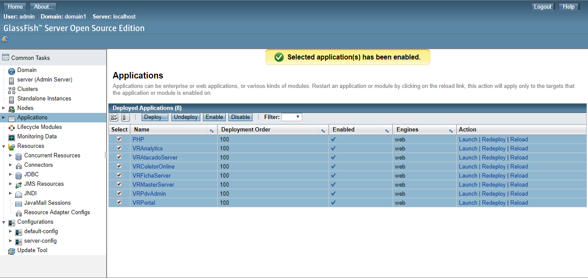Expand Concurrent Resources node
Viewport: 588px width, 278px height.
(11, 155)
